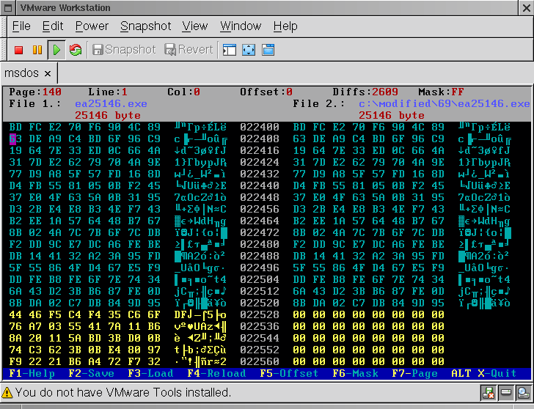
Task: Click File 2 path c:\modified\69\ea25146.exe
Action: [x=445, y=104]
